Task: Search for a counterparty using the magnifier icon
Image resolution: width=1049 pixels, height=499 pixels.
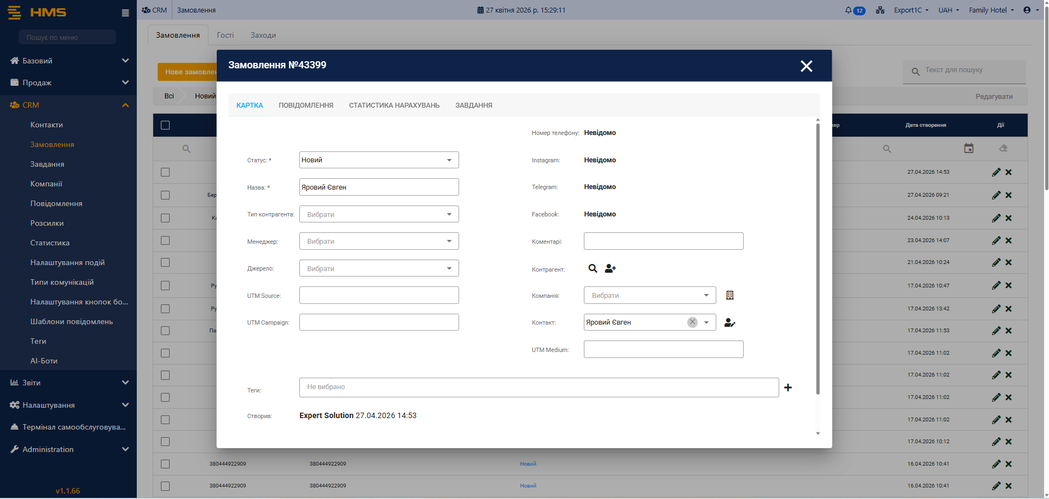Action: 593,268
